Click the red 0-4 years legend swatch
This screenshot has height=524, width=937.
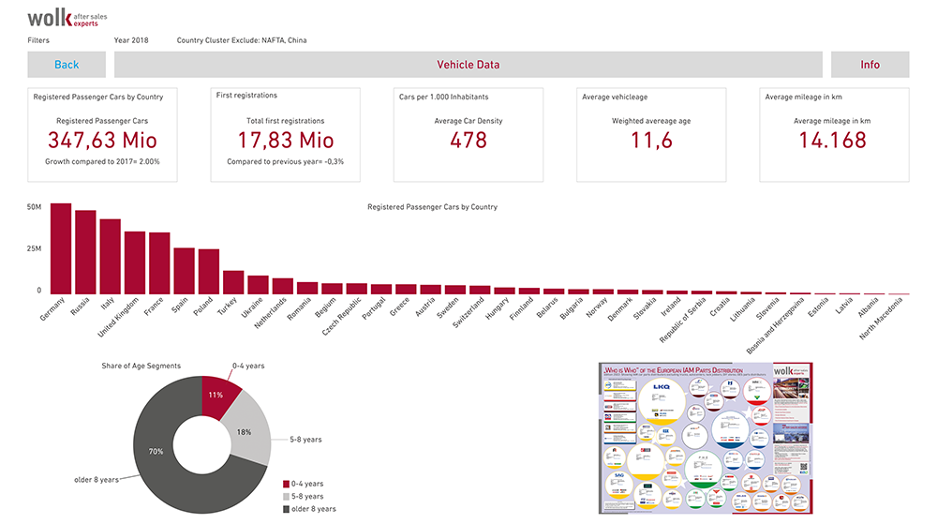287,483
